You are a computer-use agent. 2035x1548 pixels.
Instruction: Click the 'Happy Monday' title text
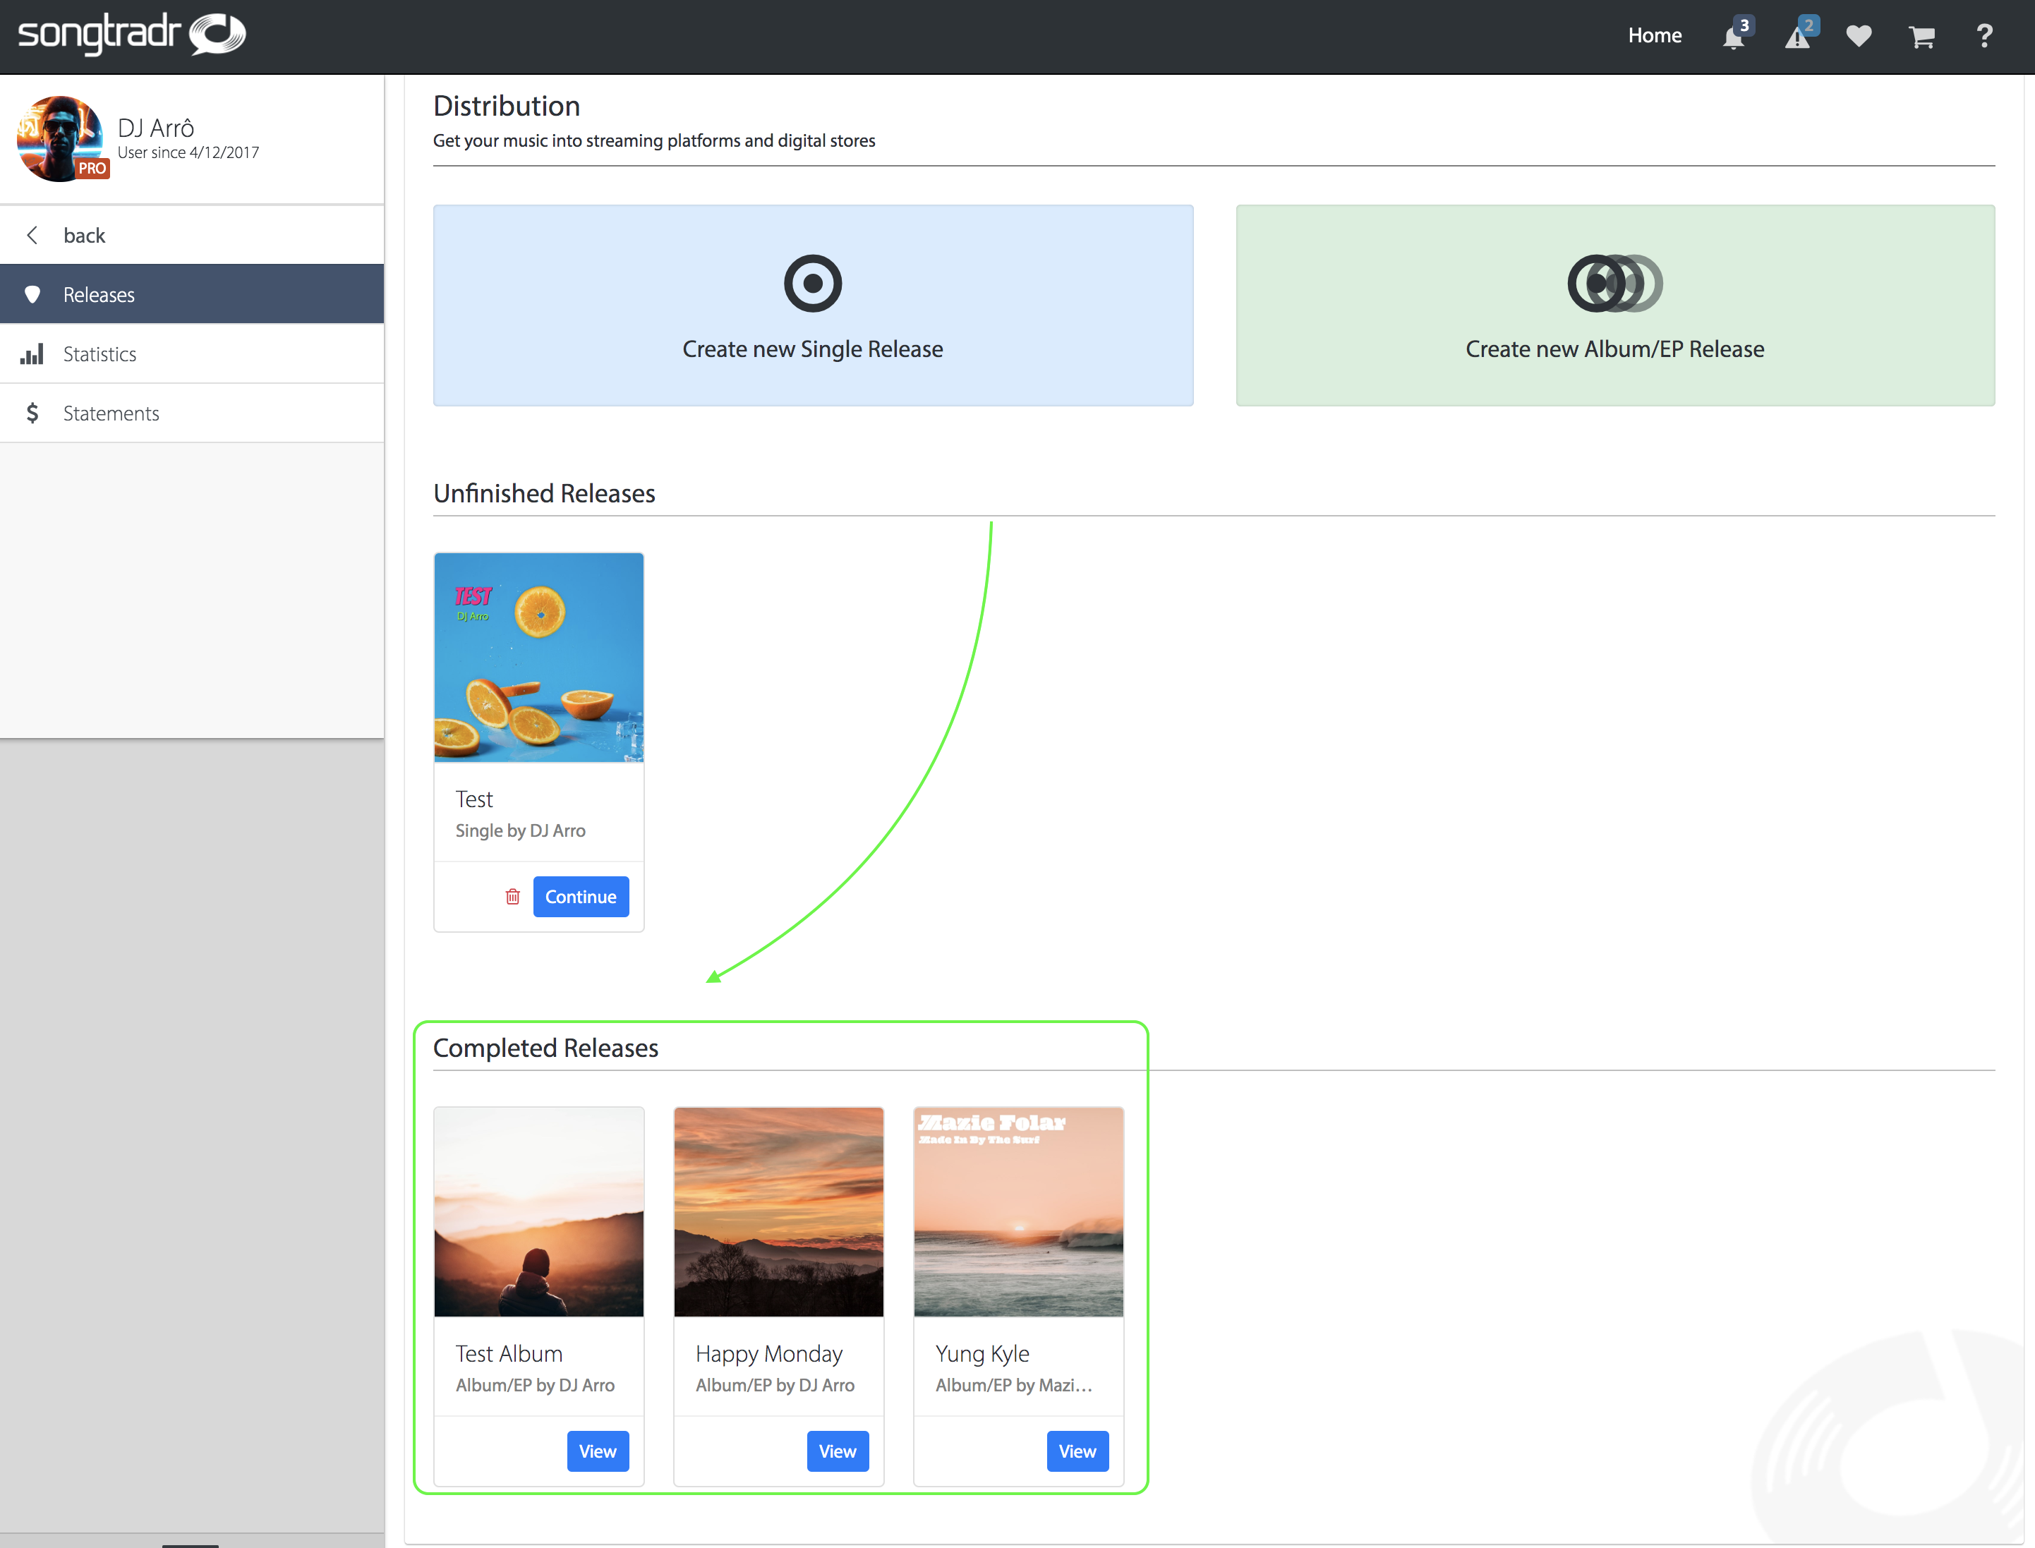click(769, 1355)
